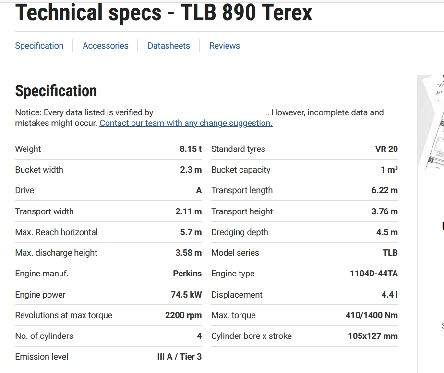This screenshot has width=444, height=373.
Task: Click the Cylinder bore x stroke value
Action: 373,336
